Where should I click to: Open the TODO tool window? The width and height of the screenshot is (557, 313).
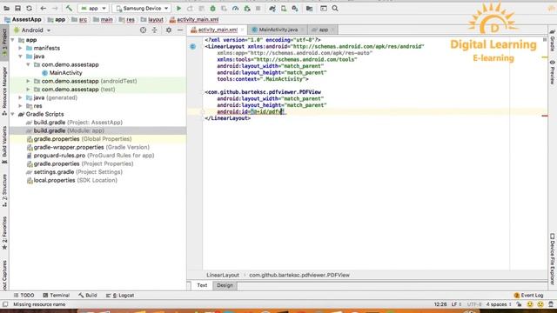click(x=23, y=296)
